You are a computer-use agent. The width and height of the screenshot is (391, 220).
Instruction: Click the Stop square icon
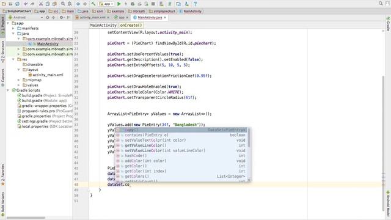pyautogui.click(x=153, y=4)
